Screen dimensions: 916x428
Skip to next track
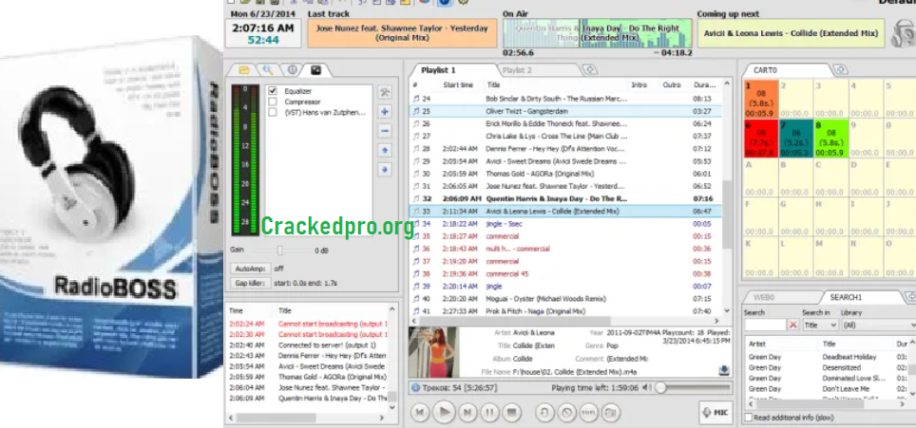(x=468, y=413)
